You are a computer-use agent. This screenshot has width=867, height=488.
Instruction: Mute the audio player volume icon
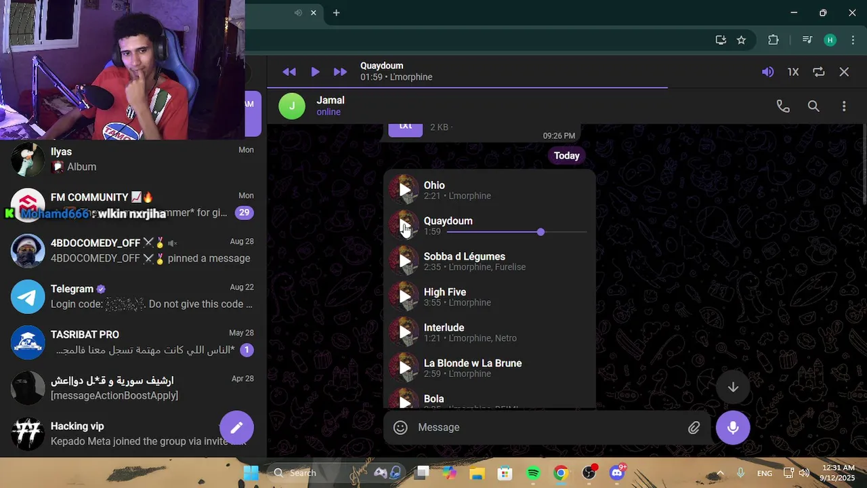click(x=767, y=72)
